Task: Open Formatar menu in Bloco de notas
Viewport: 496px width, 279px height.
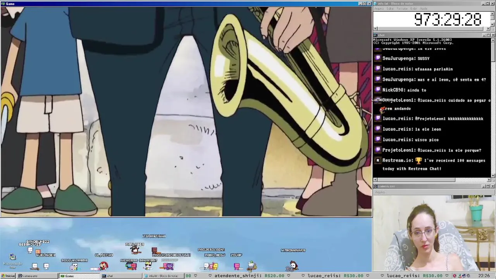Action: coord(402,9)
